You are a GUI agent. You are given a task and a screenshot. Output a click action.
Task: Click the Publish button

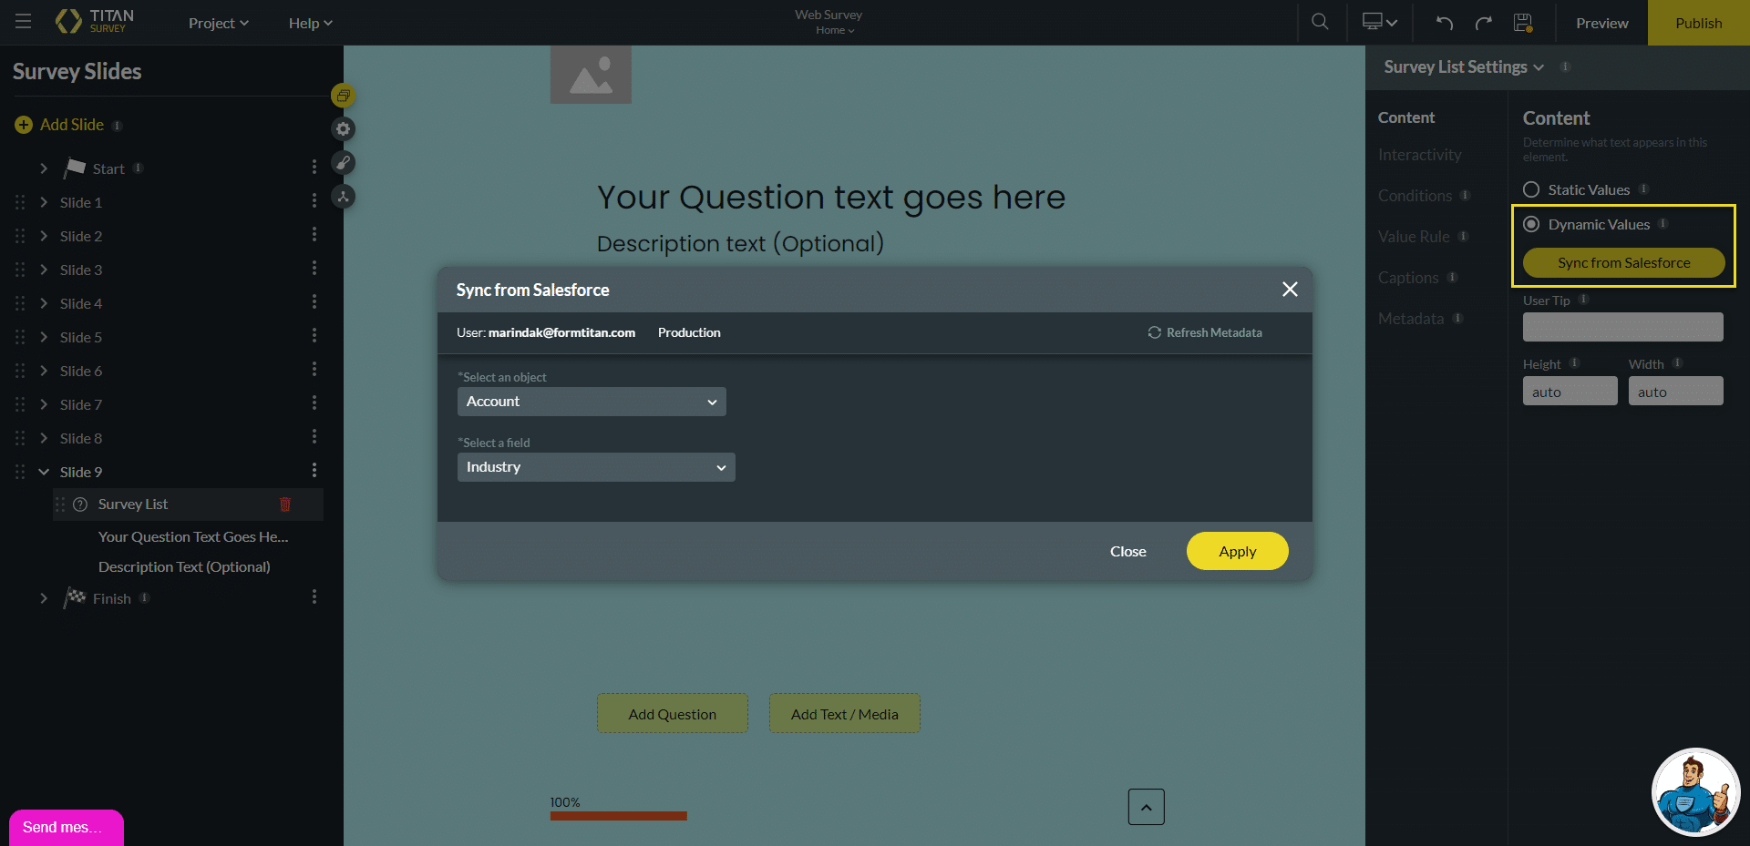[1698, 23]
